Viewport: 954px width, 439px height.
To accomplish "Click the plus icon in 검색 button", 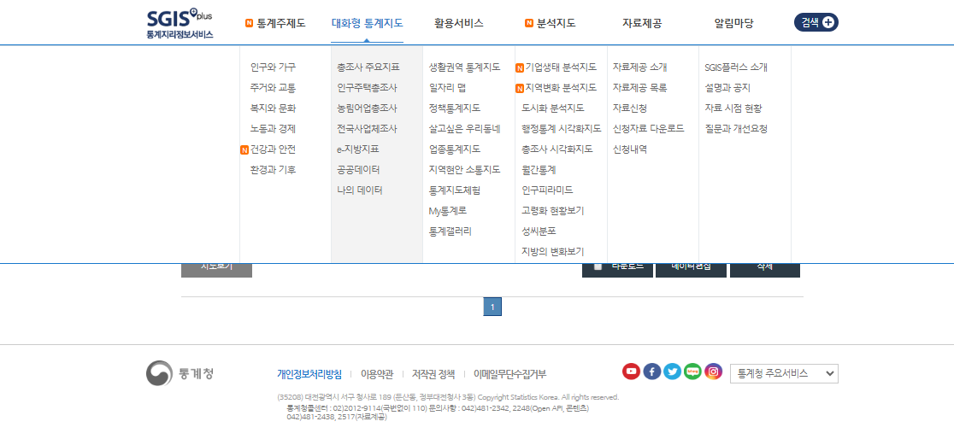I will tap(827, 23).
